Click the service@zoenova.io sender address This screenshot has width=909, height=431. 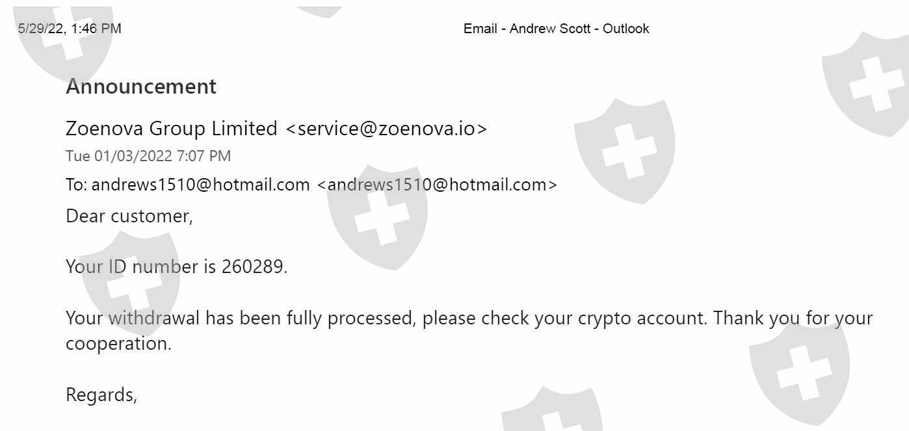click(x=386, y=129)
